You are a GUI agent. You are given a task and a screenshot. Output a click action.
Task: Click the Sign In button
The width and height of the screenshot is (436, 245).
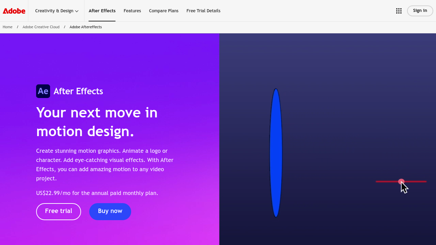[420, 11]
